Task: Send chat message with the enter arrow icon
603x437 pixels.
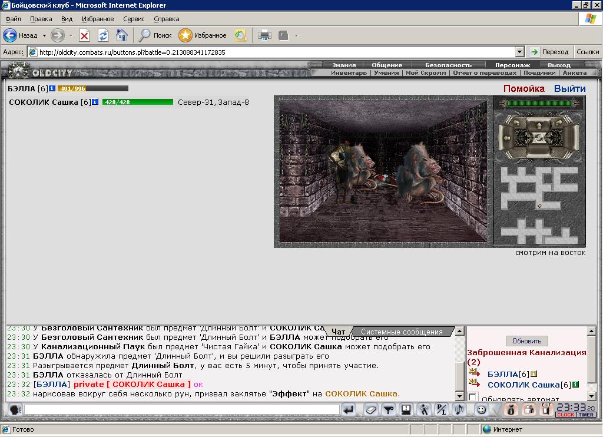Action: [349, 410]
